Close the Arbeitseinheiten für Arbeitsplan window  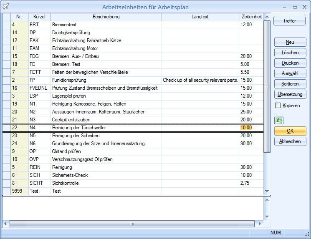(305, 7)
